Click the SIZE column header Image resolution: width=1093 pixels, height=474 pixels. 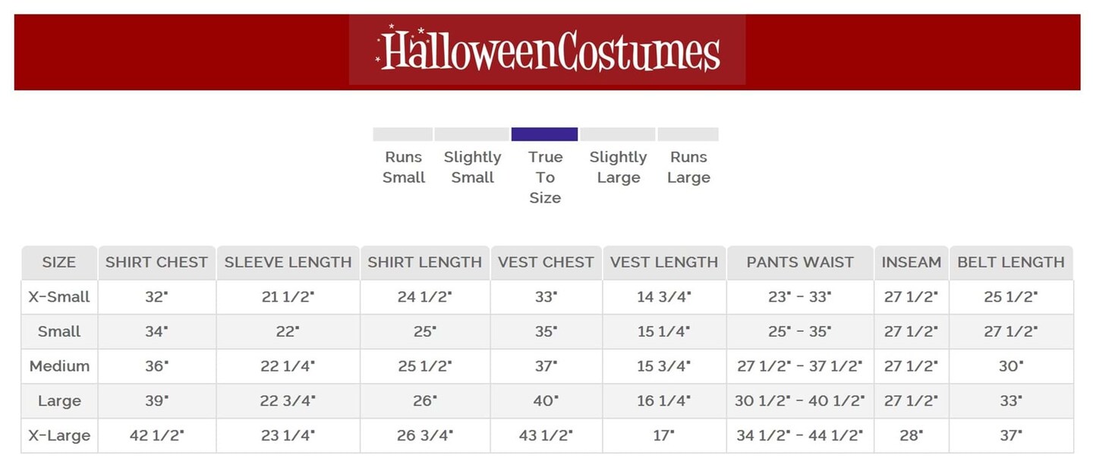point(59,262)
